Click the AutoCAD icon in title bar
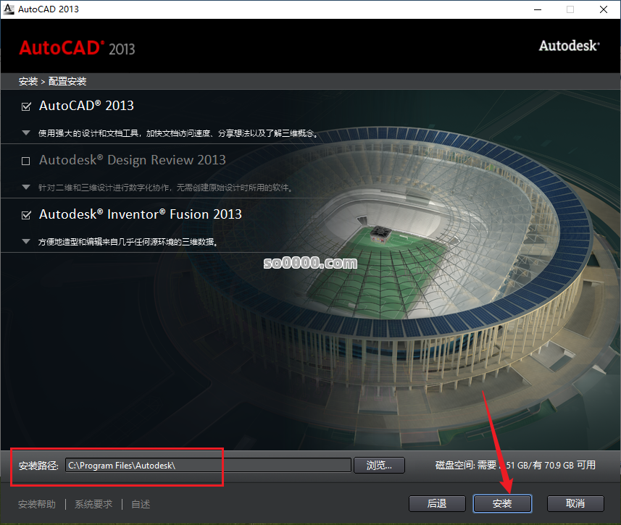 point(10,9)
